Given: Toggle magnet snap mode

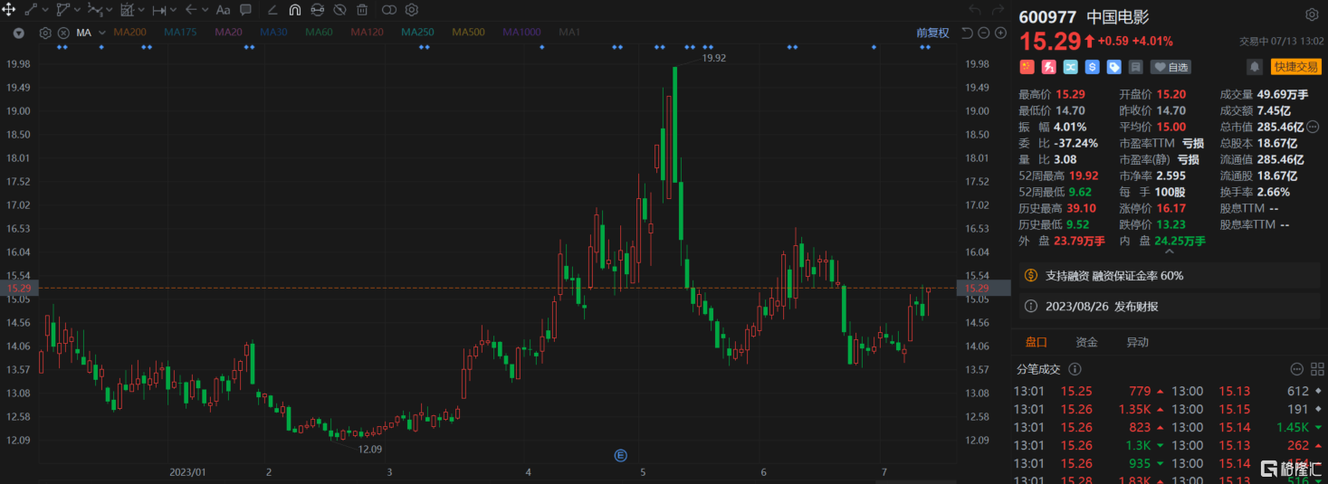Looking at the screenshot, I should [x=295, y=10].
